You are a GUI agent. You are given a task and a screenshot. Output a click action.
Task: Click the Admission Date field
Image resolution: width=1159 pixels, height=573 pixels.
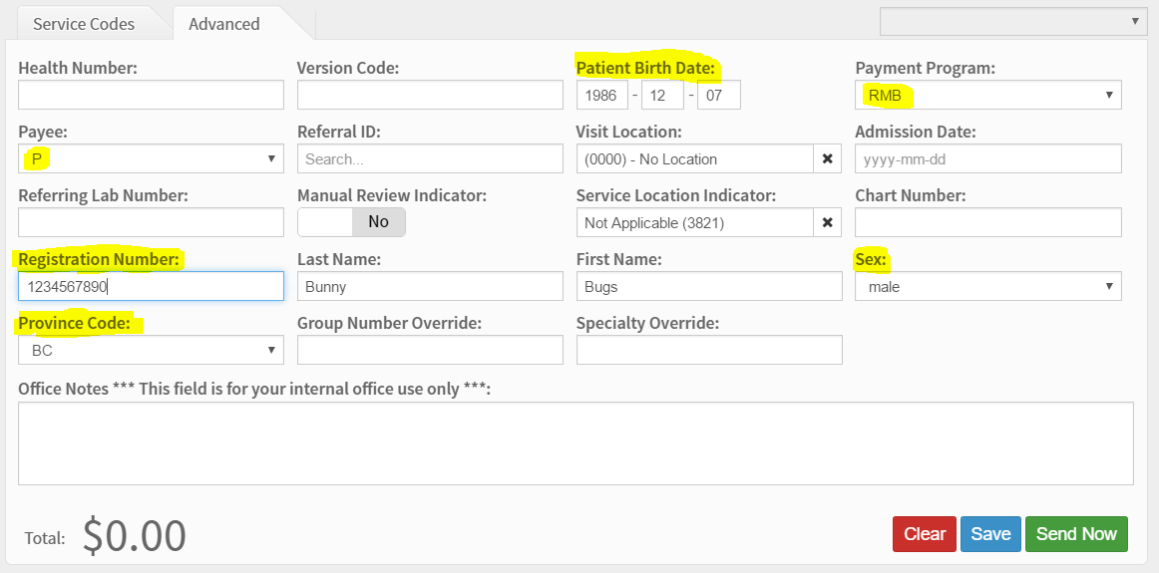987,159
